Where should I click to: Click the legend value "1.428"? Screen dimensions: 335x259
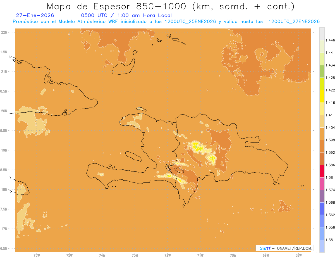tap(331, 78)
